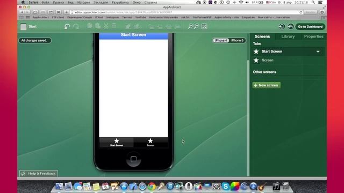Click the Zoom out magnifier icon
The image size is (344, 193).
click(190, 26)
